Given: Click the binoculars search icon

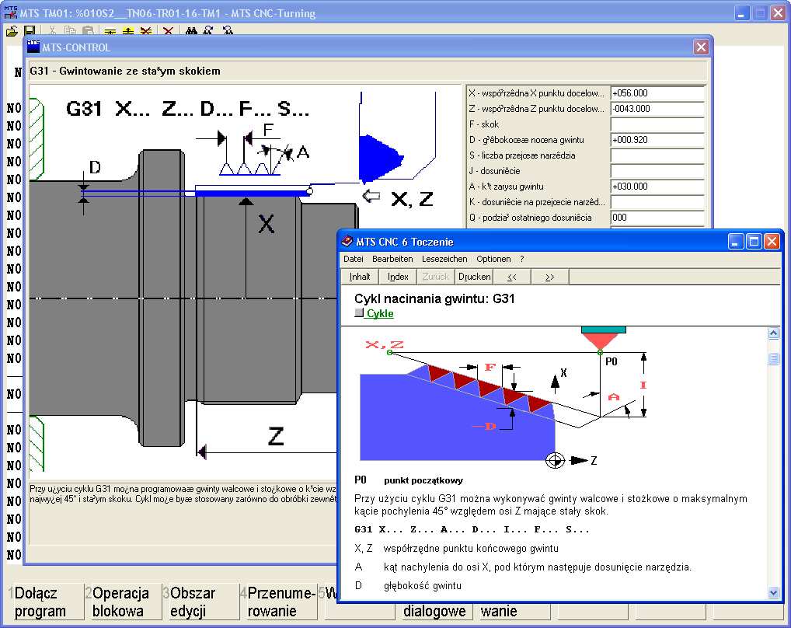Looking at the screenshot, I should point(191,31).
